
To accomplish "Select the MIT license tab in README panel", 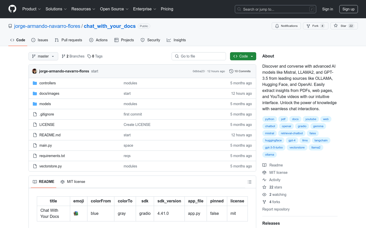I will 73,182.
